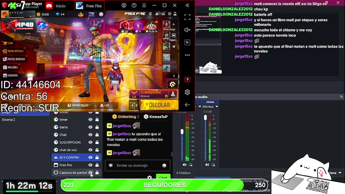Viewport: 345px width, 194px height.
Task: Click the red help box icon in sidebar
Action: (x=187, y=80)
